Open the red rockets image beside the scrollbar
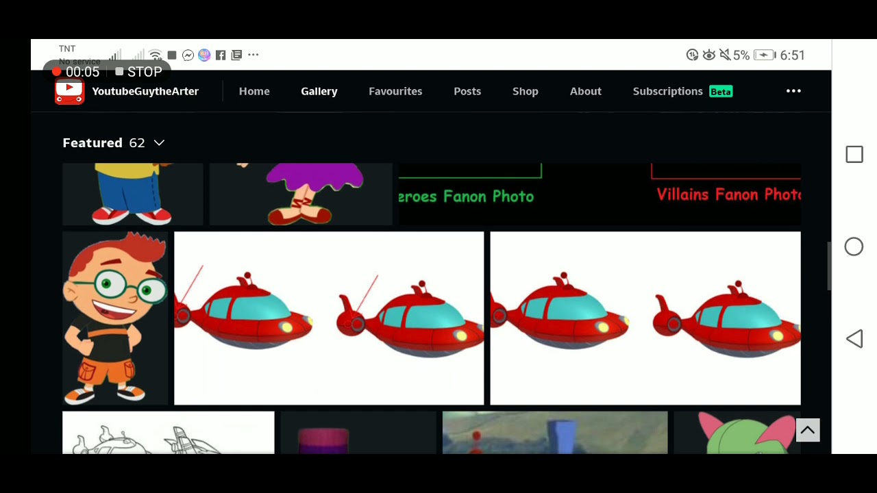The height and width of the screenshot is (493, 877). [645, 318]
